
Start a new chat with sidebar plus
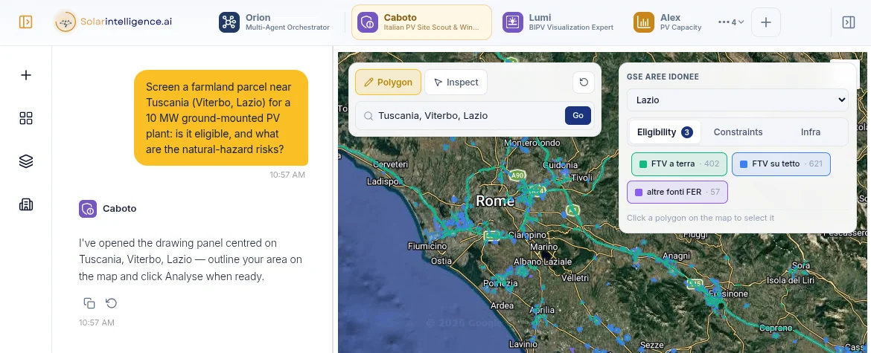pos(25,75)
